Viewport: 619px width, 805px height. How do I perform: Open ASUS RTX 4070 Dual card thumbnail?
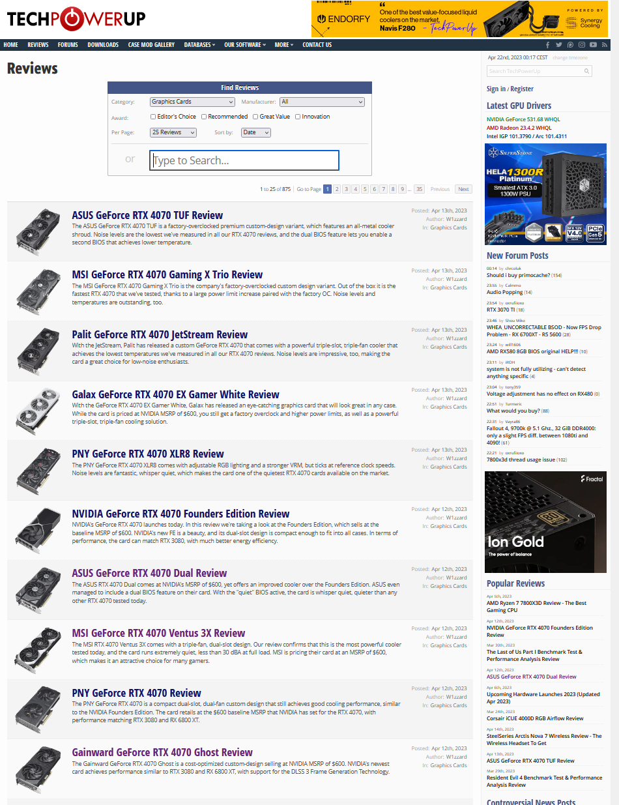point(38,589)
